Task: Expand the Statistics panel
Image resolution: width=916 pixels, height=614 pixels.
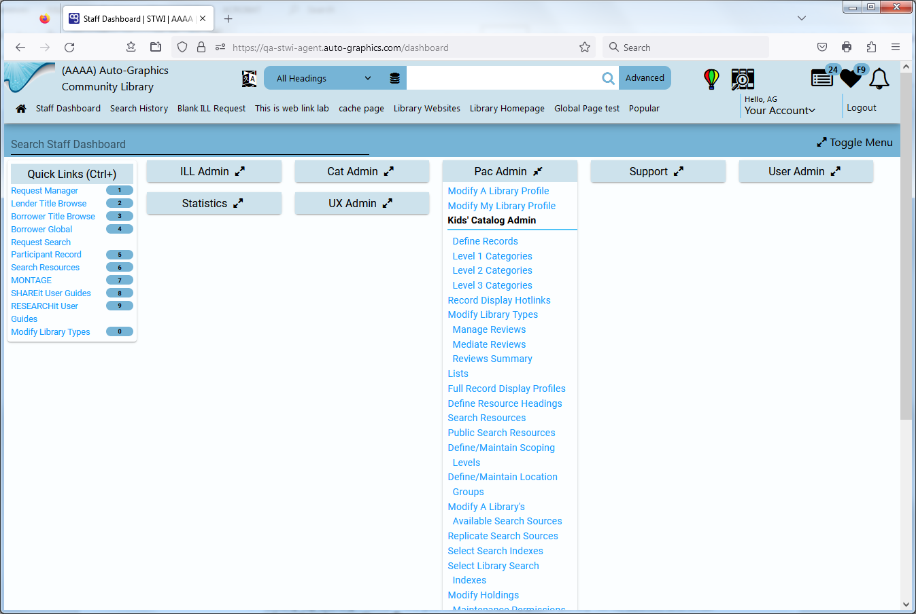Action: [x=214, y=204]
